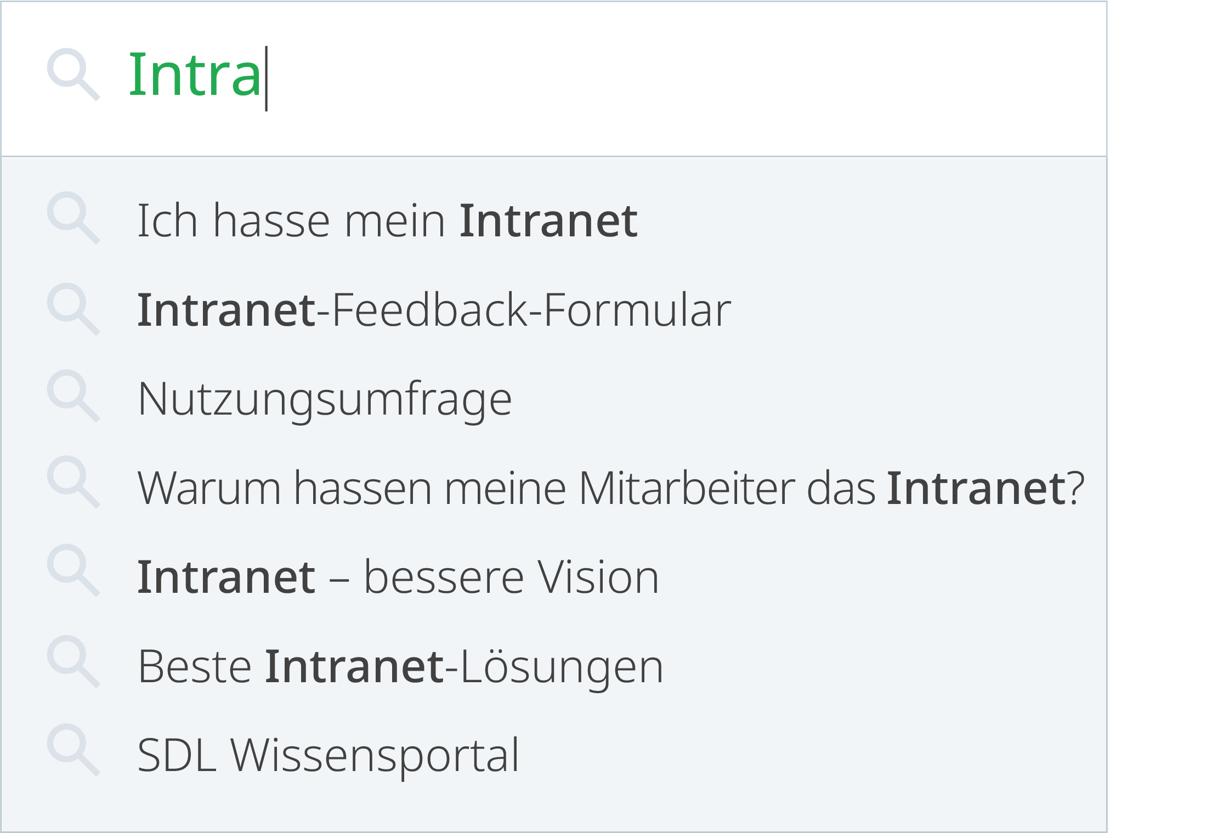Click the typed green text "Intra"
Image resolution: width=1212 pixels, height=833 pixels.
pyautogui.click(x=195, y=75)
